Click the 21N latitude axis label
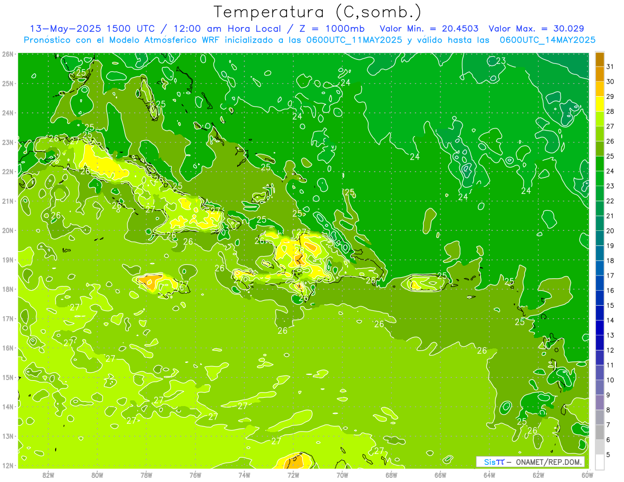The height and width of the screenshot is (482, 624). [x=7, y=201]
